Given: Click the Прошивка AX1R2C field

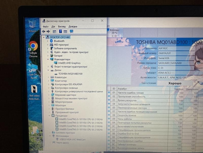Looking at the screenshot, I should point(177,48).
